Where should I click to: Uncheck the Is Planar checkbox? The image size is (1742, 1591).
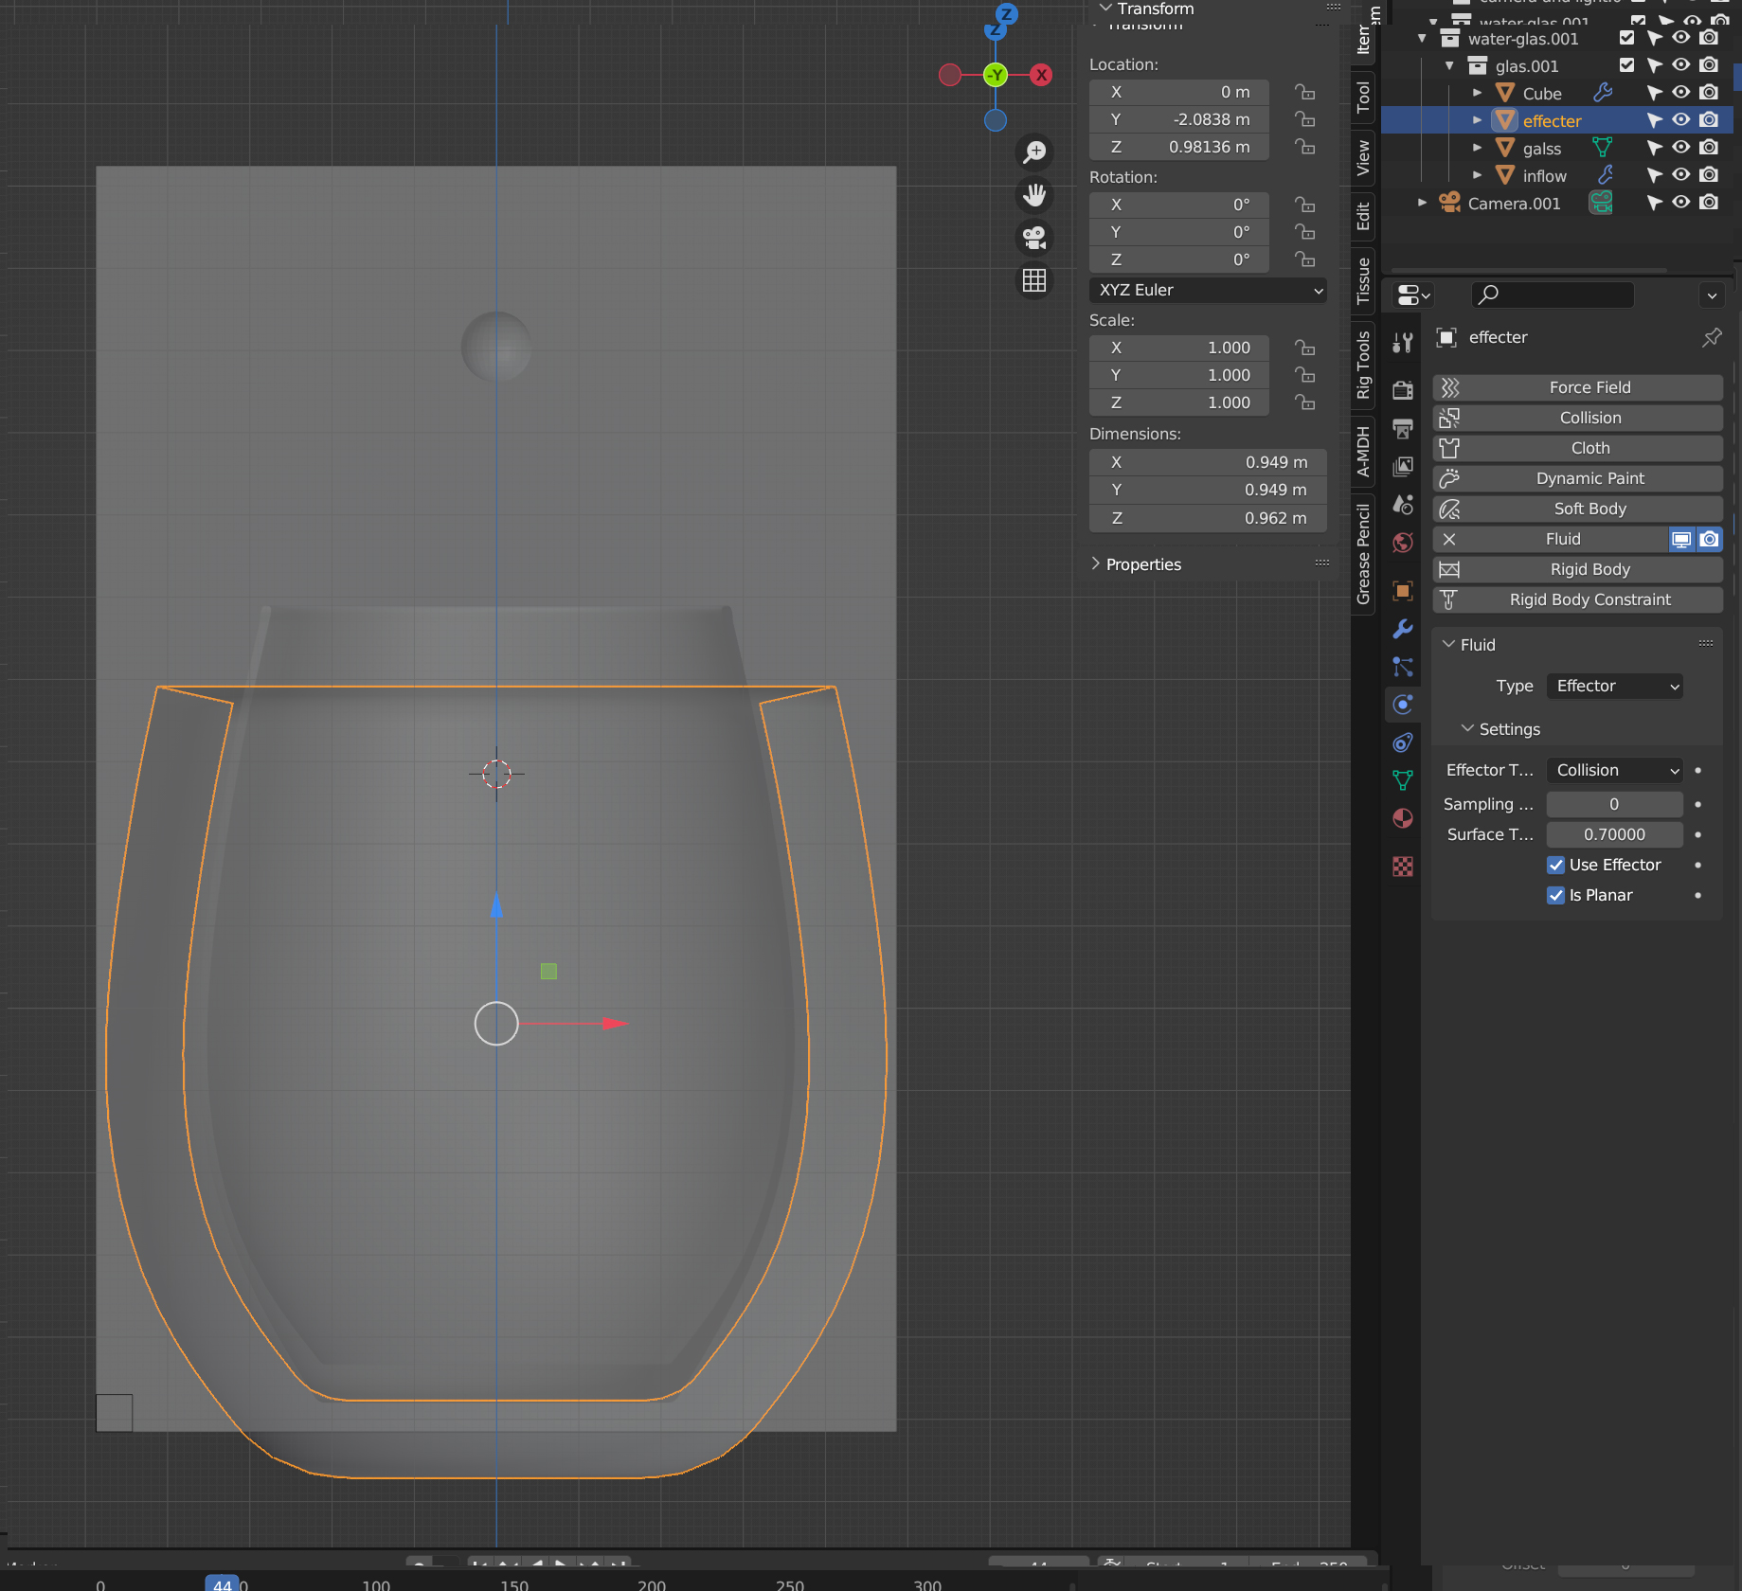(x=1555, y=895)
